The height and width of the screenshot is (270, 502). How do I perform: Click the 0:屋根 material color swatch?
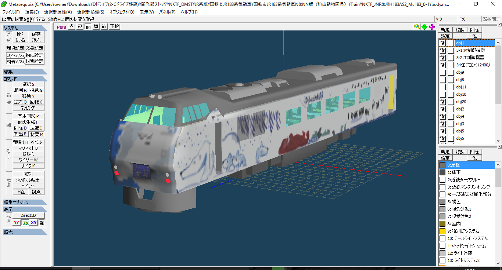click(442, 165)
